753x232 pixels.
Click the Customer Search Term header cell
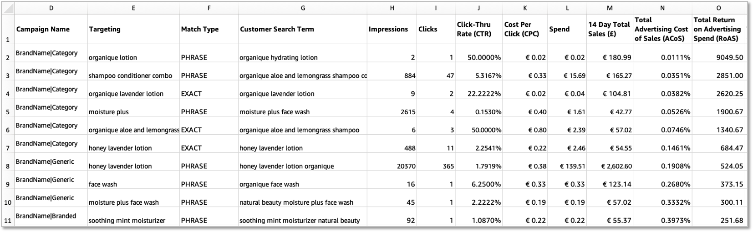click(277, 29)
